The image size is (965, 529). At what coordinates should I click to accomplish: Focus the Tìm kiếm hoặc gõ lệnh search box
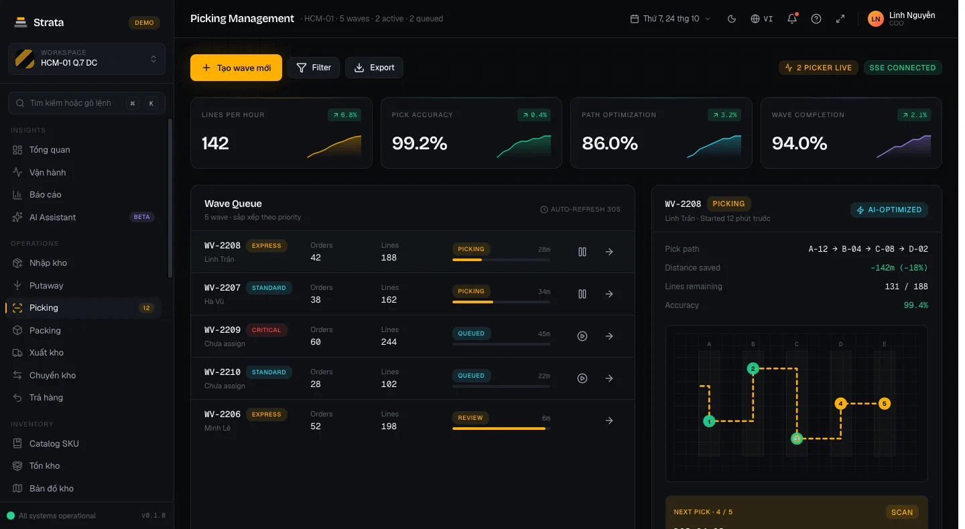tap(86, 103)
